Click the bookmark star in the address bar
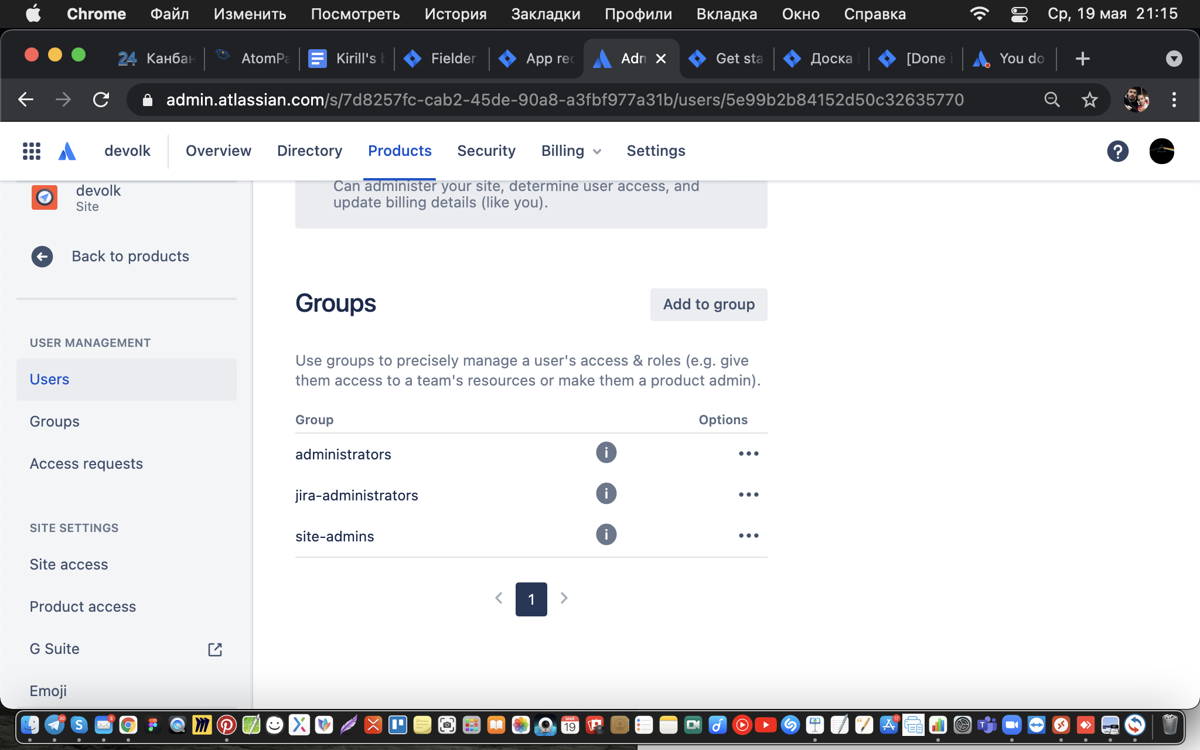The width and height of the screenshot is (1200, 750). 1089,100
